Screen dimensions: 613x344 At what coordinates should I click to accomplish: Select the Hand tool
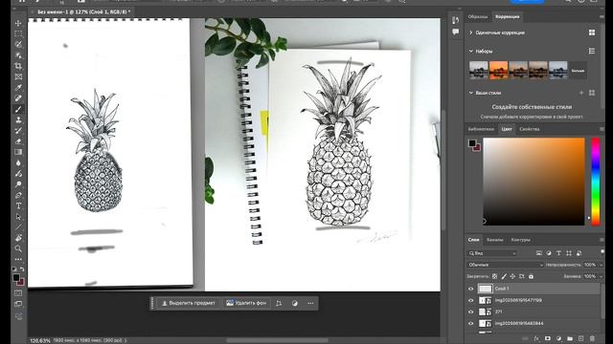click(x=18, y=238)
